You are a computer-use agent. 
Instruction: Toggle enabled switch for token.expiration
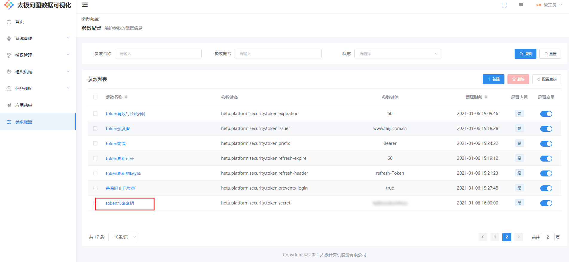(x=546, y=114)
